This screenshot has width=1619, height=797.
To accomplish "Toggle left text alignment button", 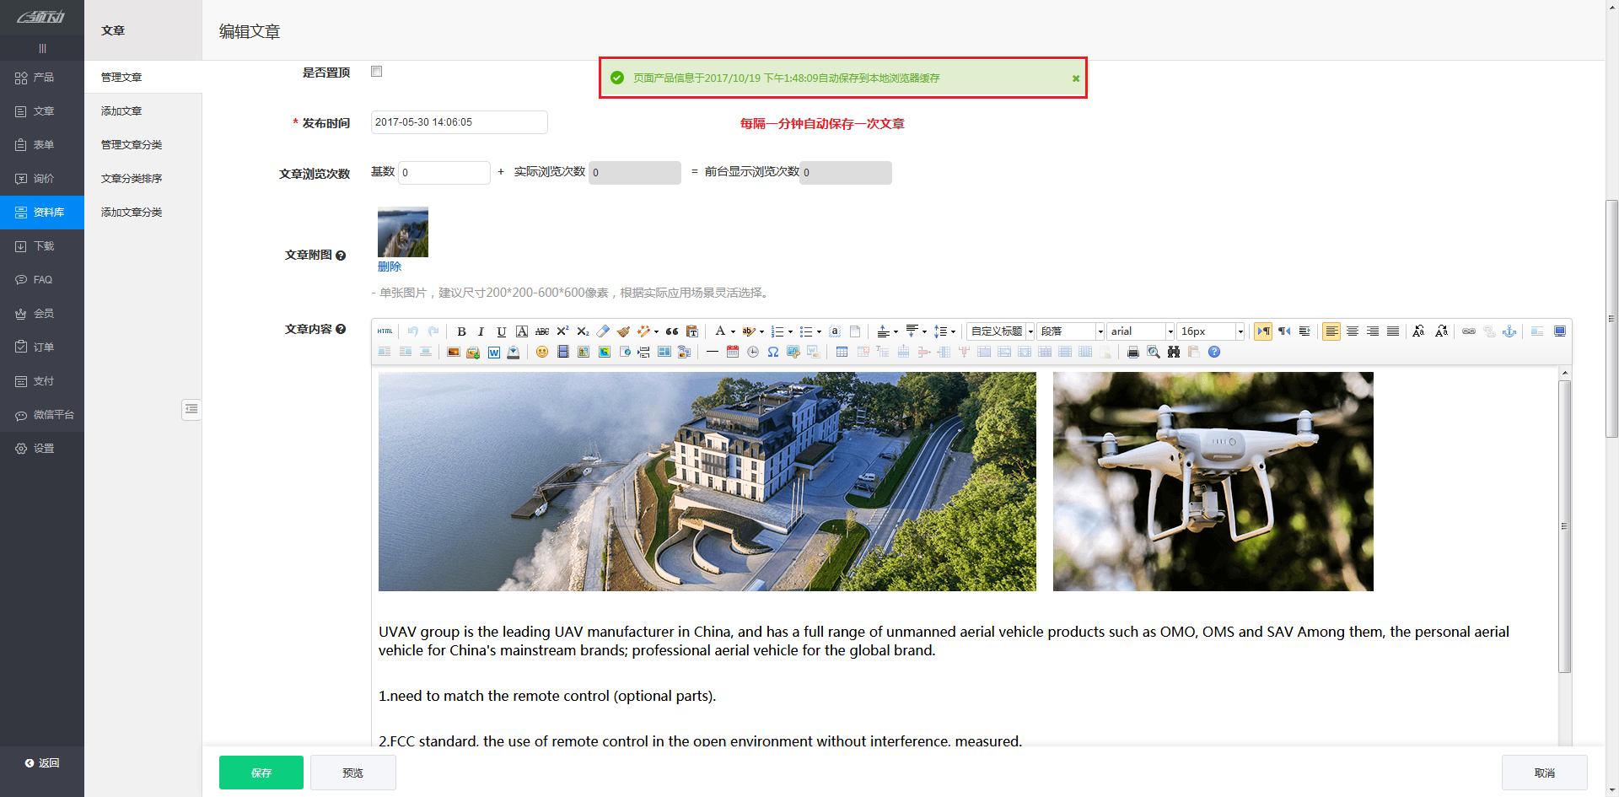I will tap(1331, 331).
